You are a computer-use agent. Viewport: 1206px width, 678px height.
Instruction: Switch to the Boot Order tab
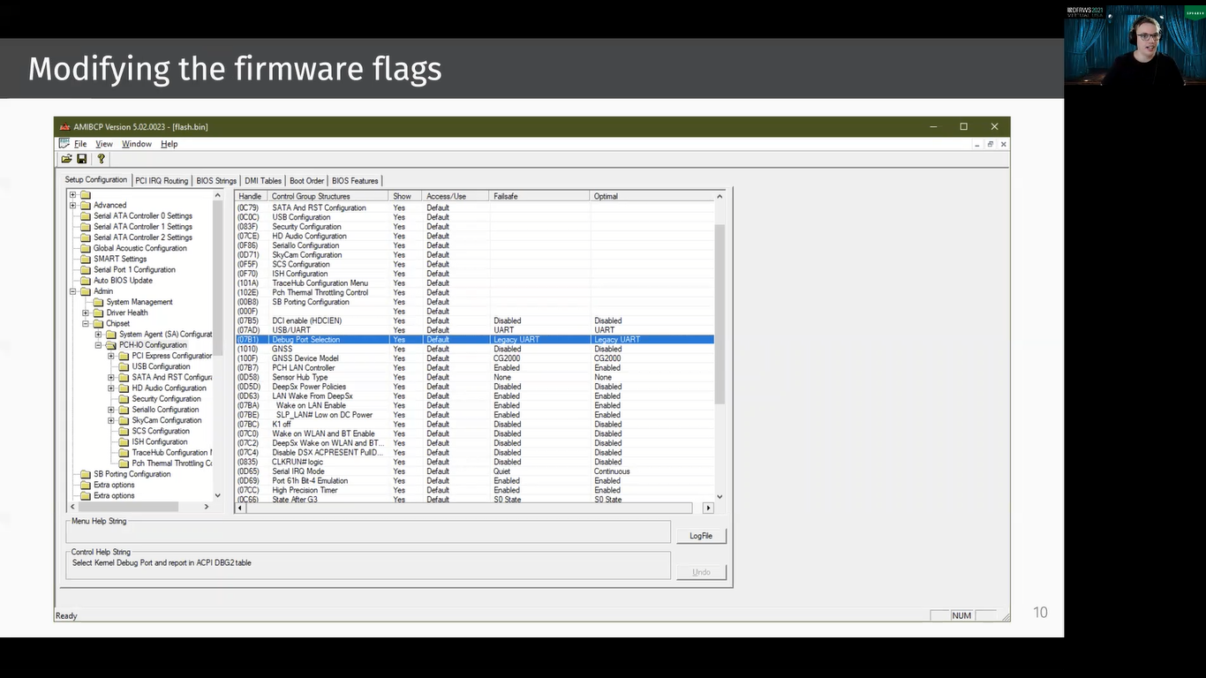pyautogui.click(x=306, y=180)
